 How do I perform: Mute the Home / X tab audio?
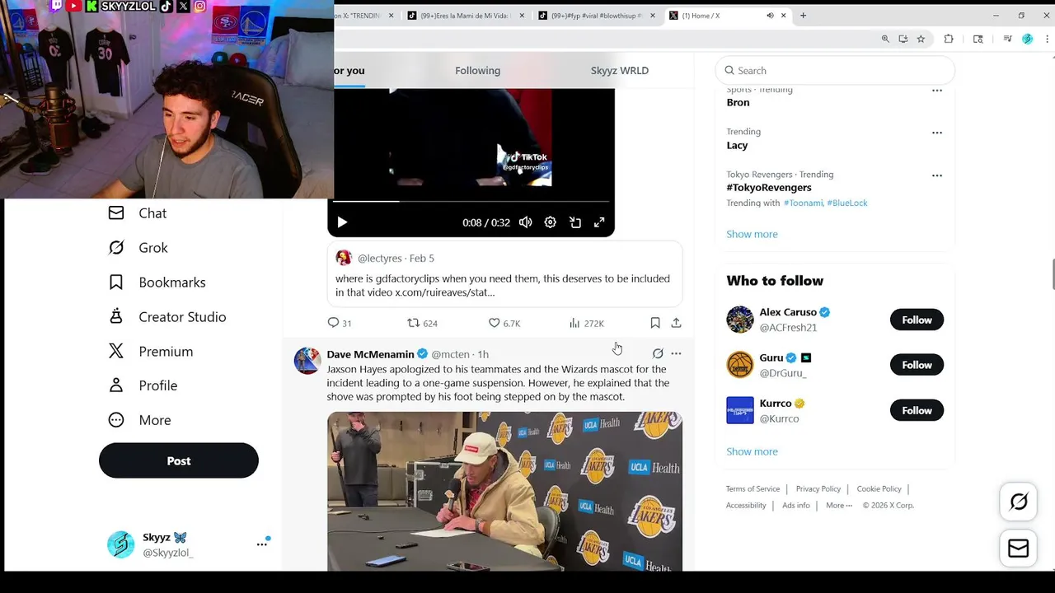pos(770,16)
